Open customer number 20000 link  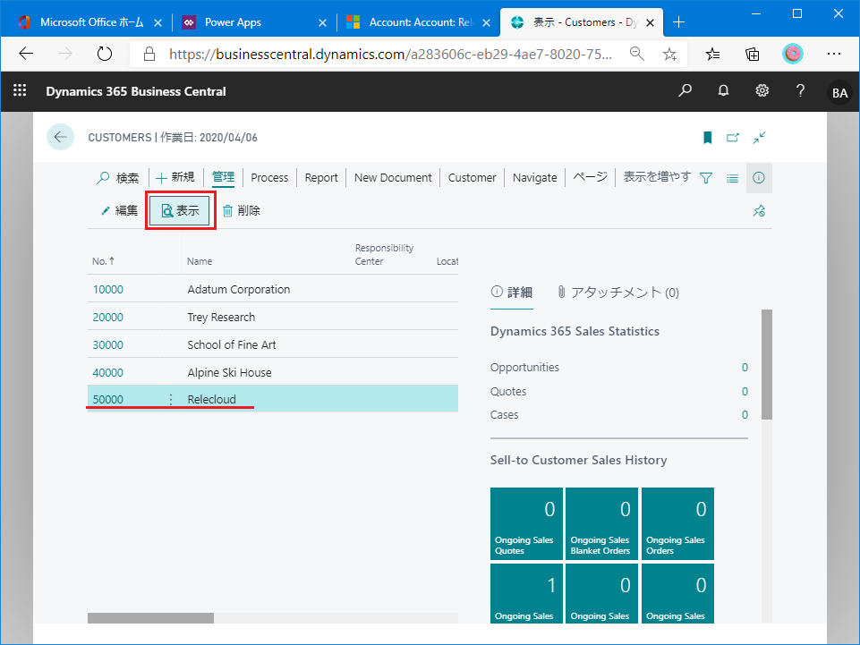pos(108,318)
